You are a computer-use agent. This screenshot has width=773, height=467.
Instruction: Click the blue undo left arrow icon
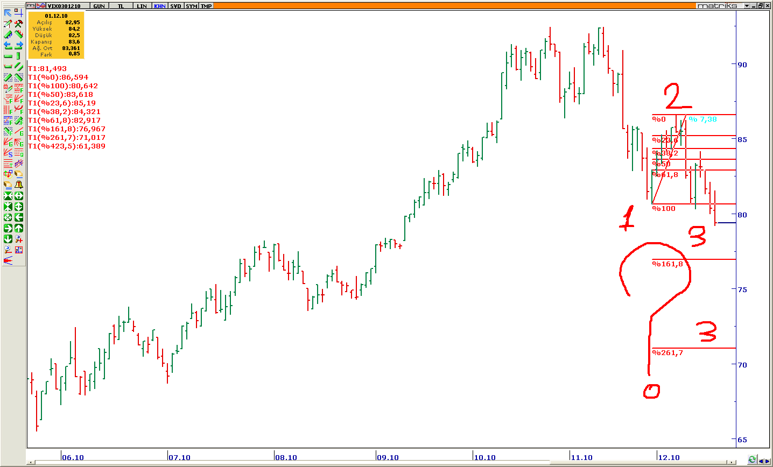coord(8,45)
